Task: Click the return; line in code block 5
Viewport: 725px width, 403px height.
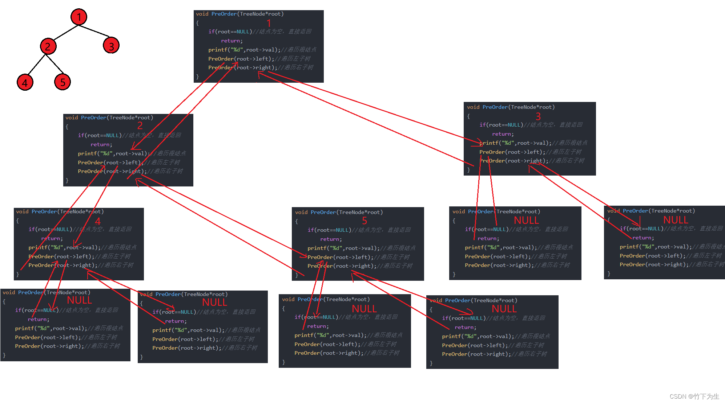Action: pos(331,239)
